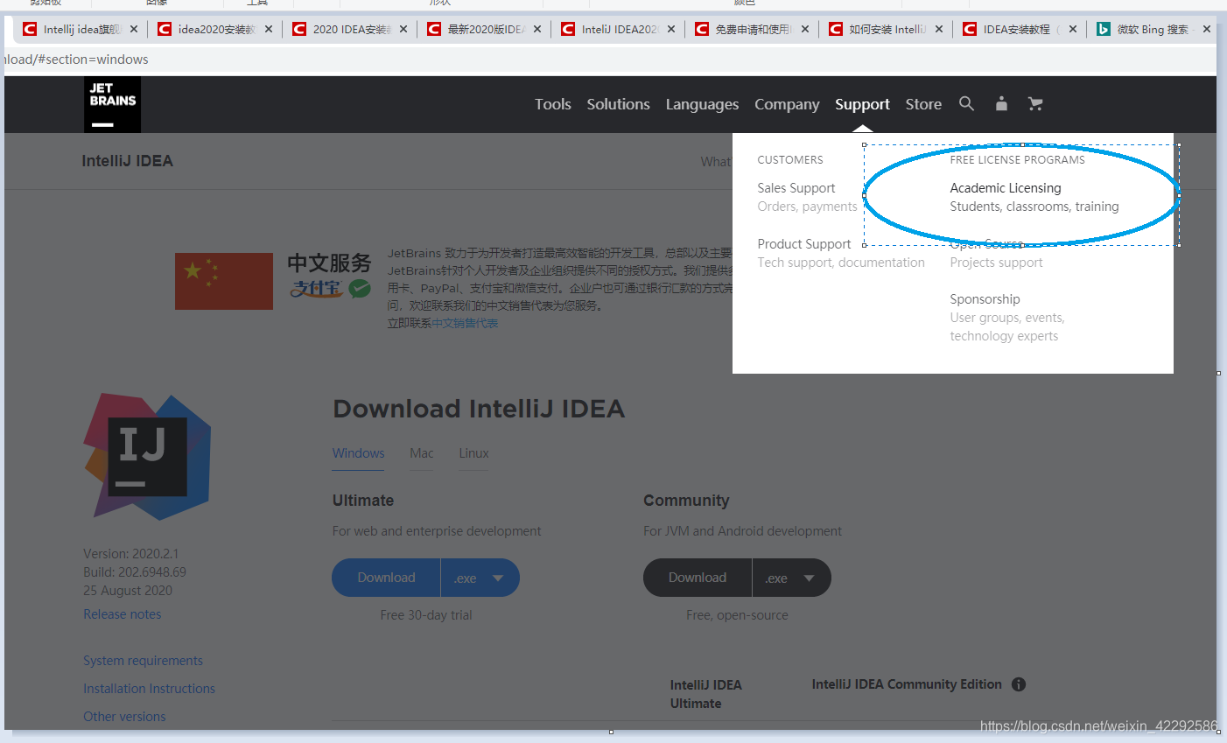Viewport: 1227px width, 743px height.
Task: Open the Installation Instructions link
Action: coord(149,689)
